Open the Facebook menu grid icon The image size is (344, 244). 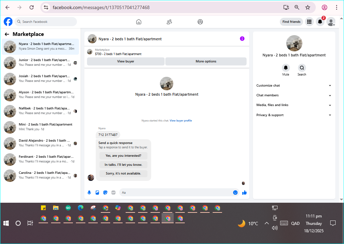309,22
